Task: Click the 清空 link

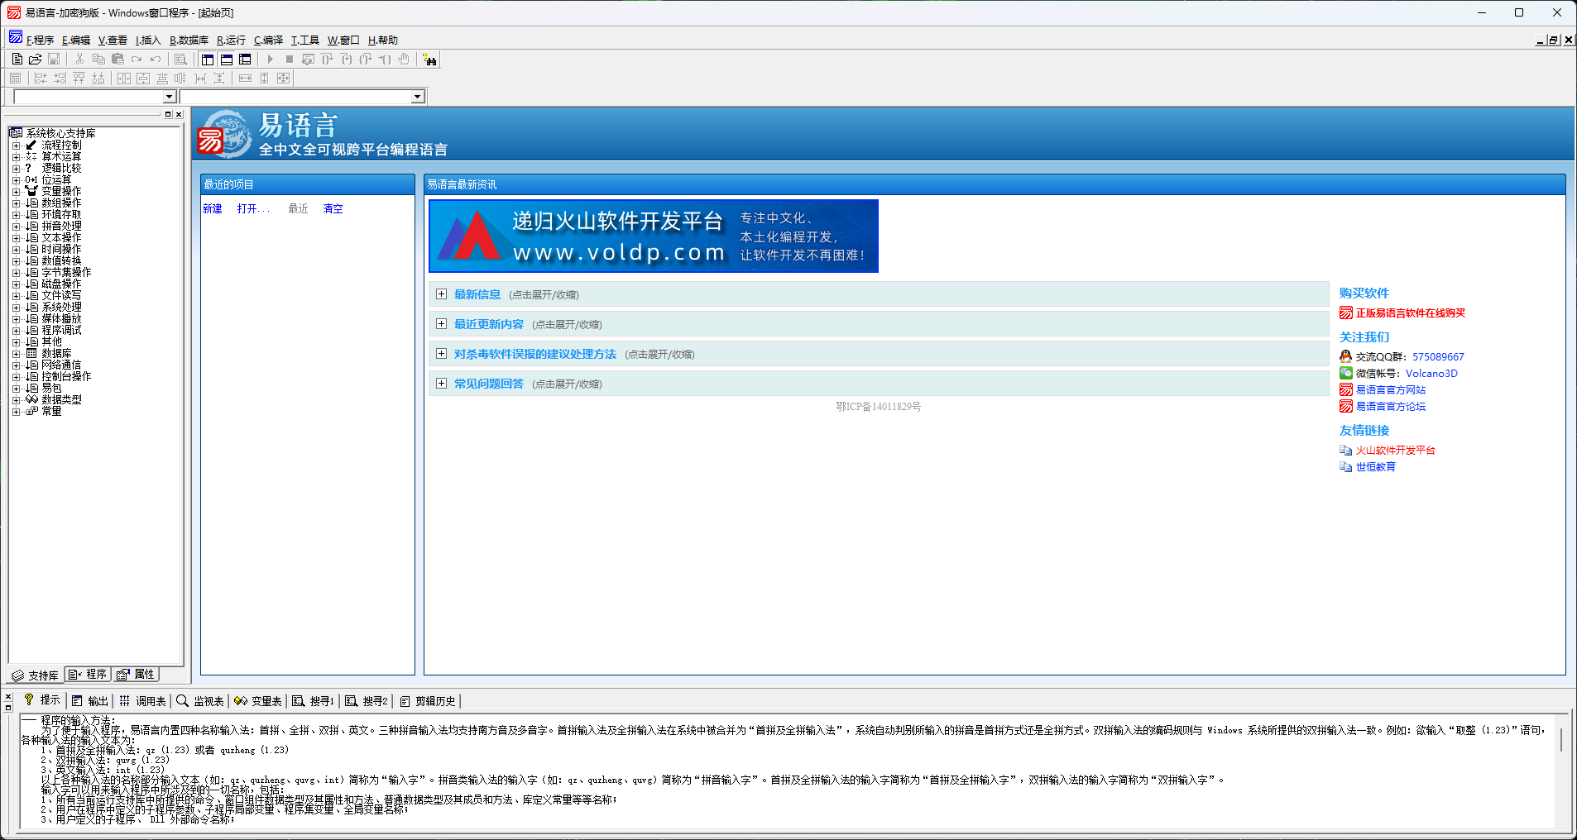Action: pyautogui.click(x=333, y=209)
